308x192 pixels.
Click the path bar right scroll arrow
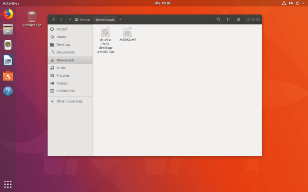120,19
